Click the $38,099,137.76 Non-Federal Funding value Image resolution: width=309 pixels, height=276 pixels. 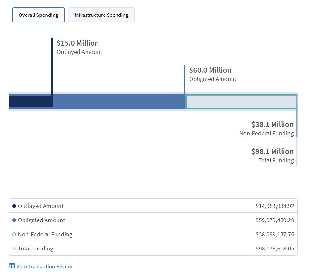click(274, 234)
